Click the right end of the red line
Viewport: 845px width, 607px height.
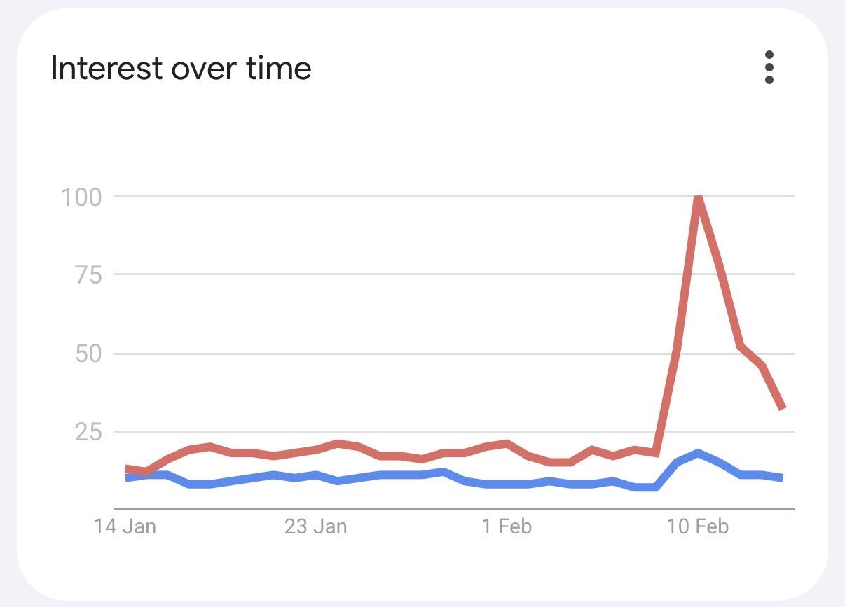pos(782,407)
